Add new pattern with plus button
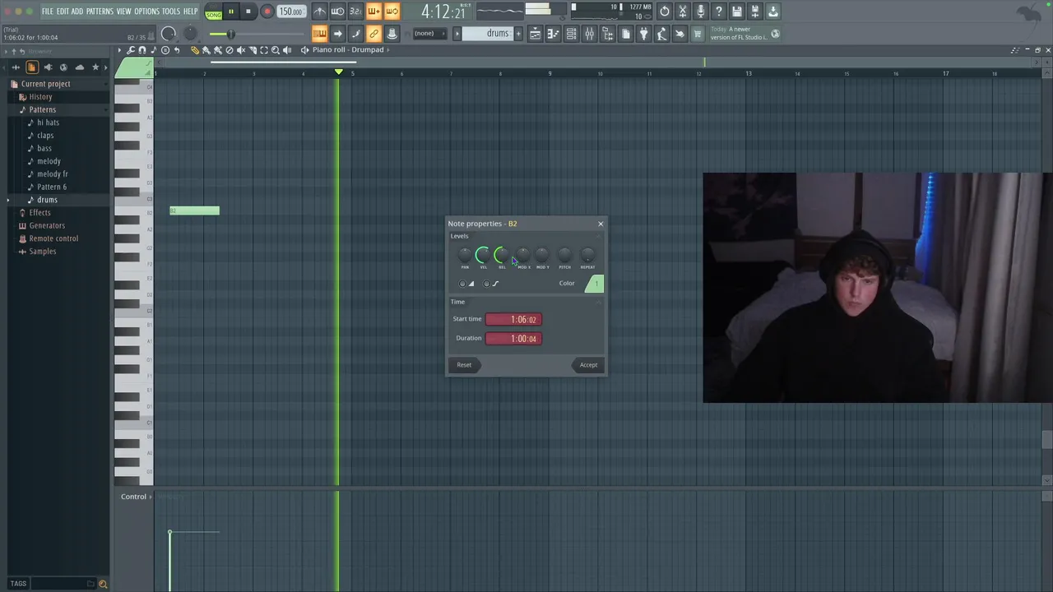 [x=518, y=34]
